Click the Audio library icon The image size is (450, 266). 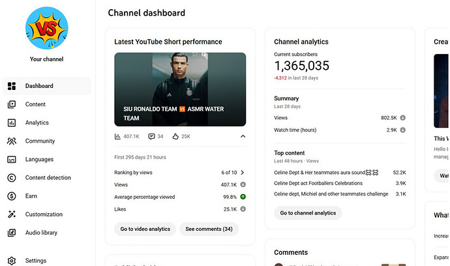[x=12, y=233]
